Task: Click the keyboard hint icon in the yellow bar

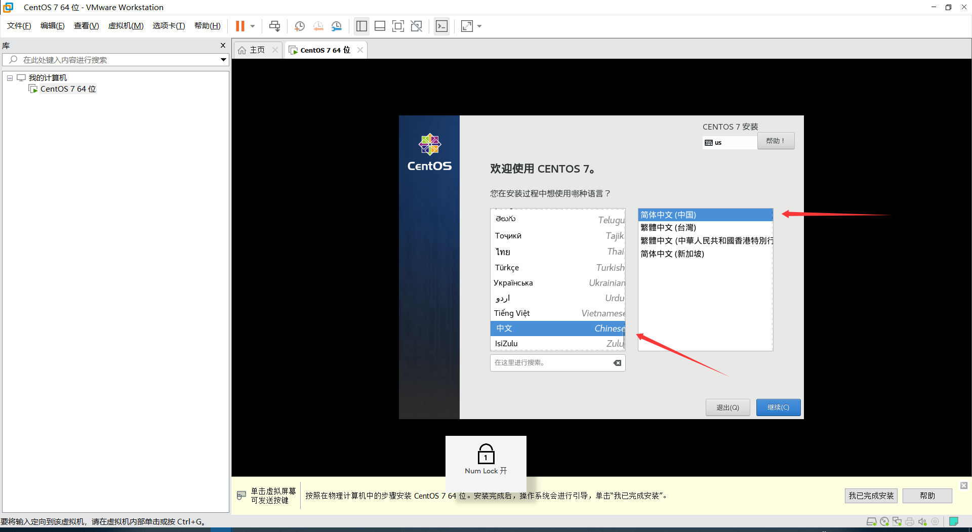Action: [x=241, y=495]
